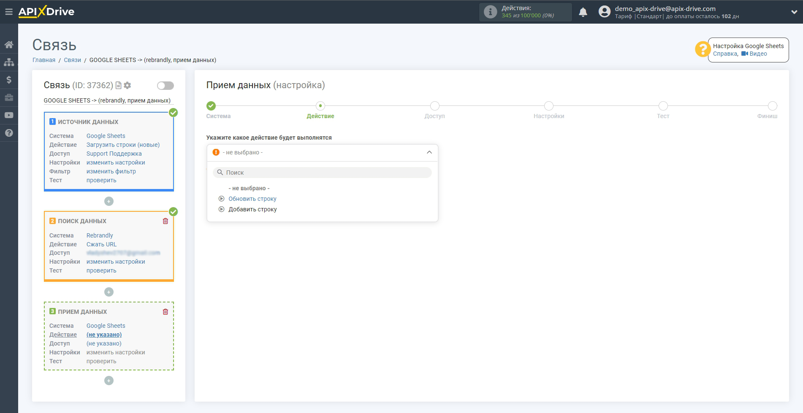Click green check on Источник данных block
Image resolution: width=803 pixels, height=413 pixels.
tap(174, 113)
